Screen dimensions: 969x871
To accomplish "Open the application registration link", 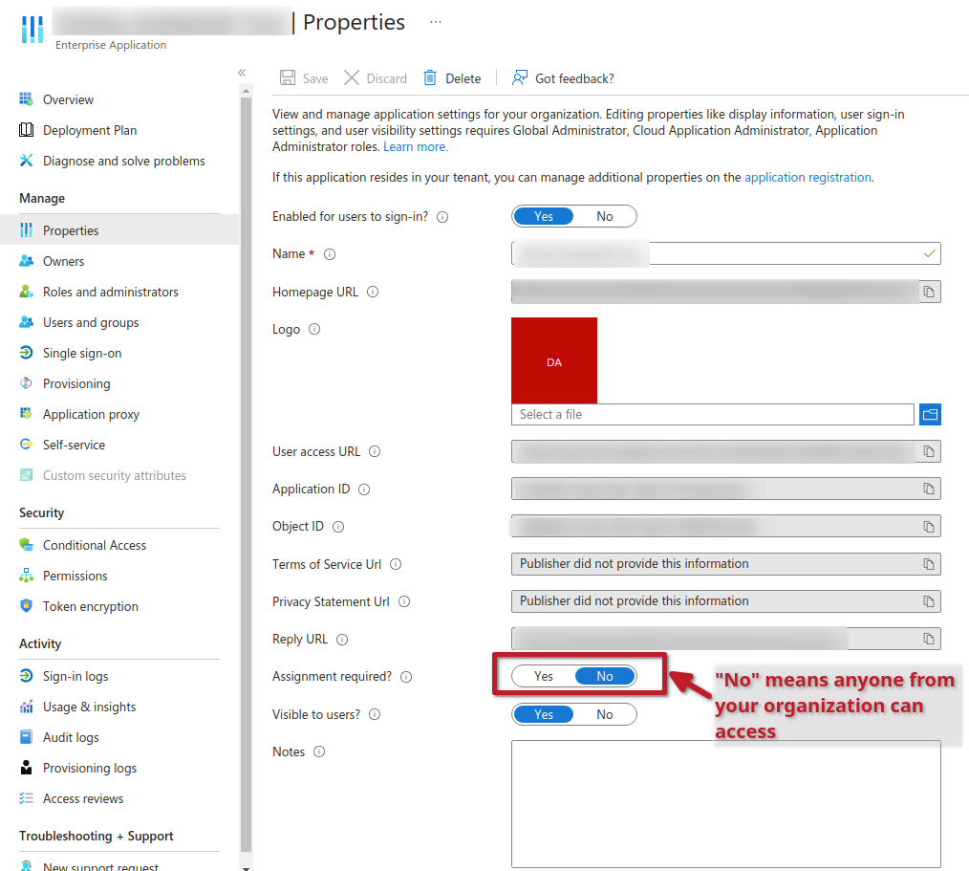I will [x=807, y=177].
